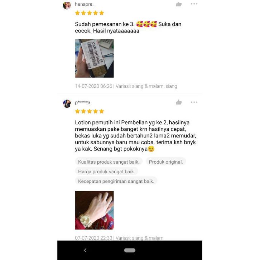
Task: Tap p*****a's five-star rating
Action: pyautogui.click(x=90, y=111)
